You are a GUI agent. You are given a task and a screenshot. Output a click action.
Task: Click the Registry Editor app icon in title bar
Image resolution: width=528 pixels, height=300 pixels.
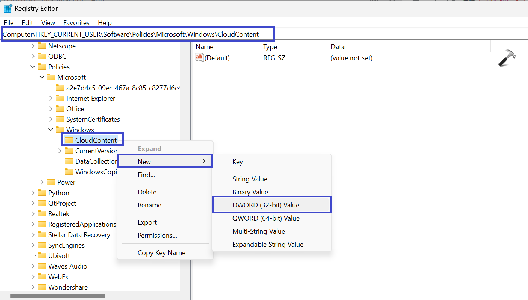click(8, 8)
